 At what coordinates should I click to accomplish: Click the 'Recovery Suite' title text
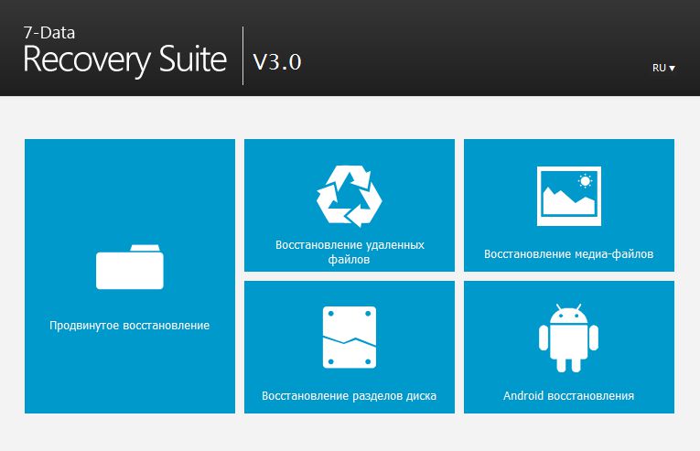tap(125, 60)
